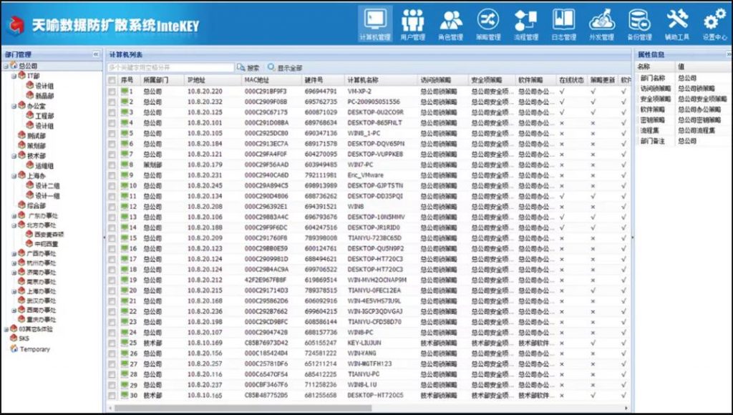Viewport: 733px width, 415px height.
Task: Click the horizontal scrollbar under the table
Action: point(243,408)
